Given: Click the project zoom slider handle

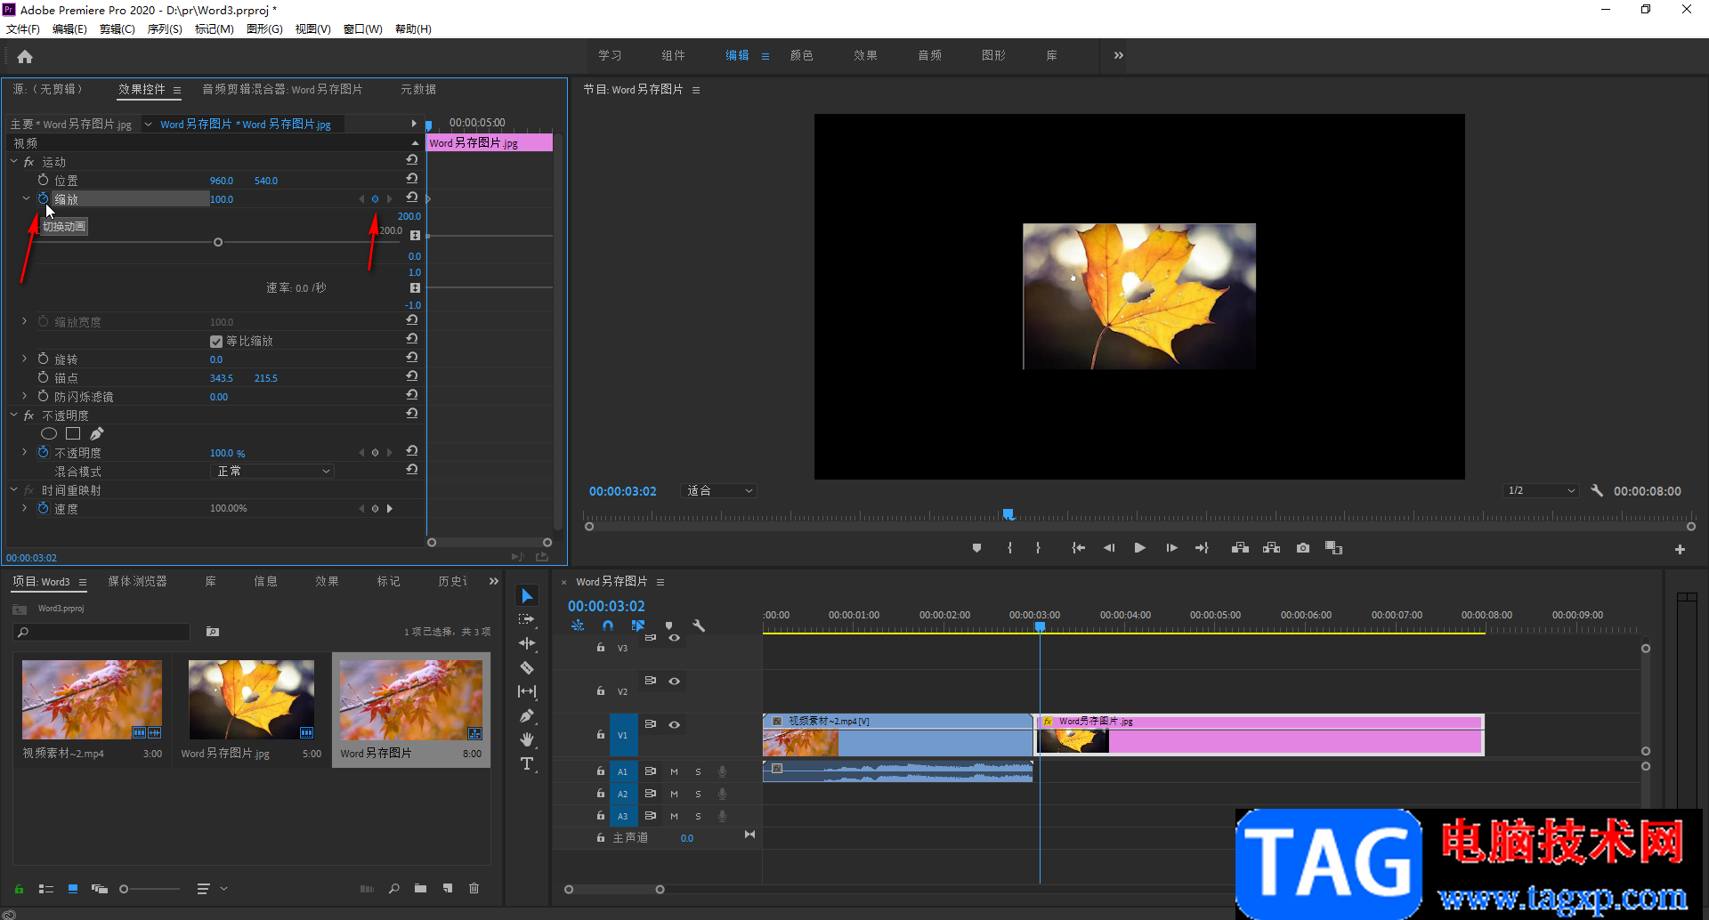Looking at the screenshot, I should tap(124, 889).
